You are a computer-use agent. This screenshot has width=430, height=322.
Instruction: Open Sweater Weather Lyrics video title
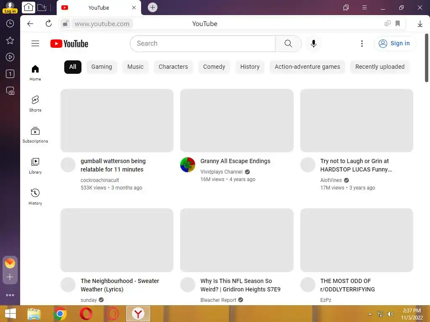click(x=120, y=285)
